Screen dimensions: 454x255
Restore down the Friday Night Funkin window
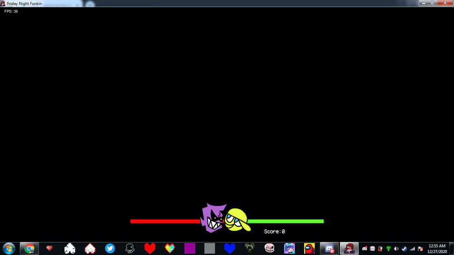point(432,3)
